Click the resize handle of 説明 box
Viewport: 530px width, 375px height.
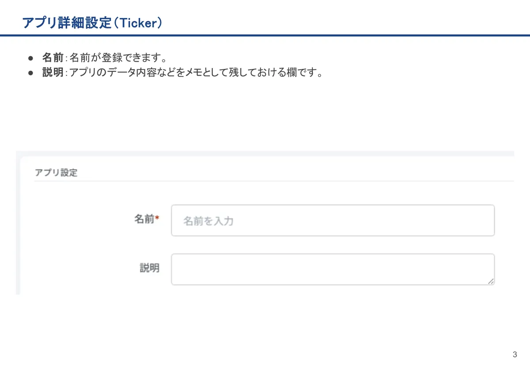pyautogui.click(x=491, y=281)
